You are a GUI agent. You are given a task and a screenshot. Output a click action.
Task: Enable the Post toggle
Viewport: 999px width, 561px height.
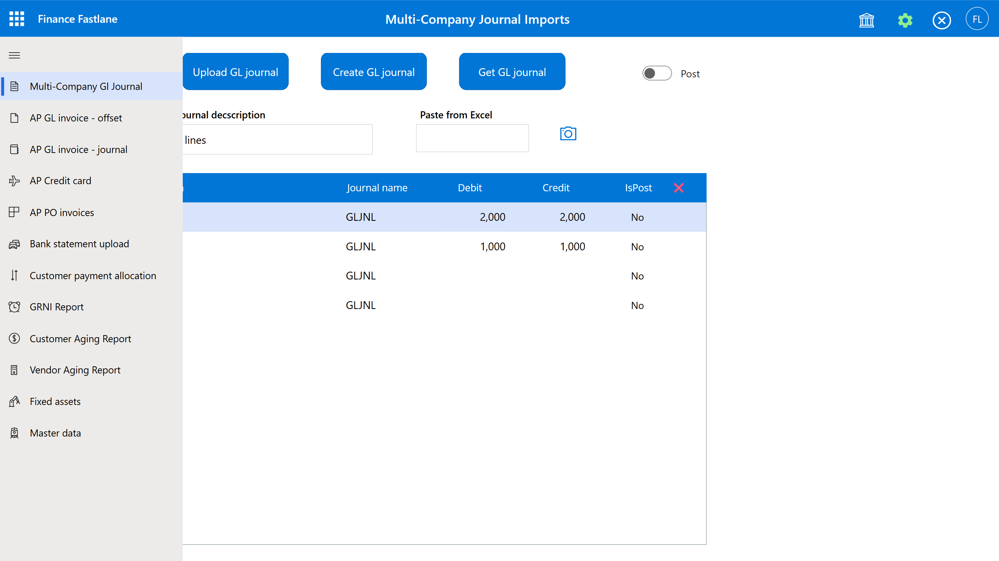(657, 73)
